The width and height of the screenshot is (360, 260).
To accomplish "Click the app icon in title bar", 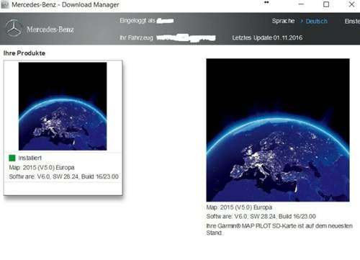I will 5,4.
